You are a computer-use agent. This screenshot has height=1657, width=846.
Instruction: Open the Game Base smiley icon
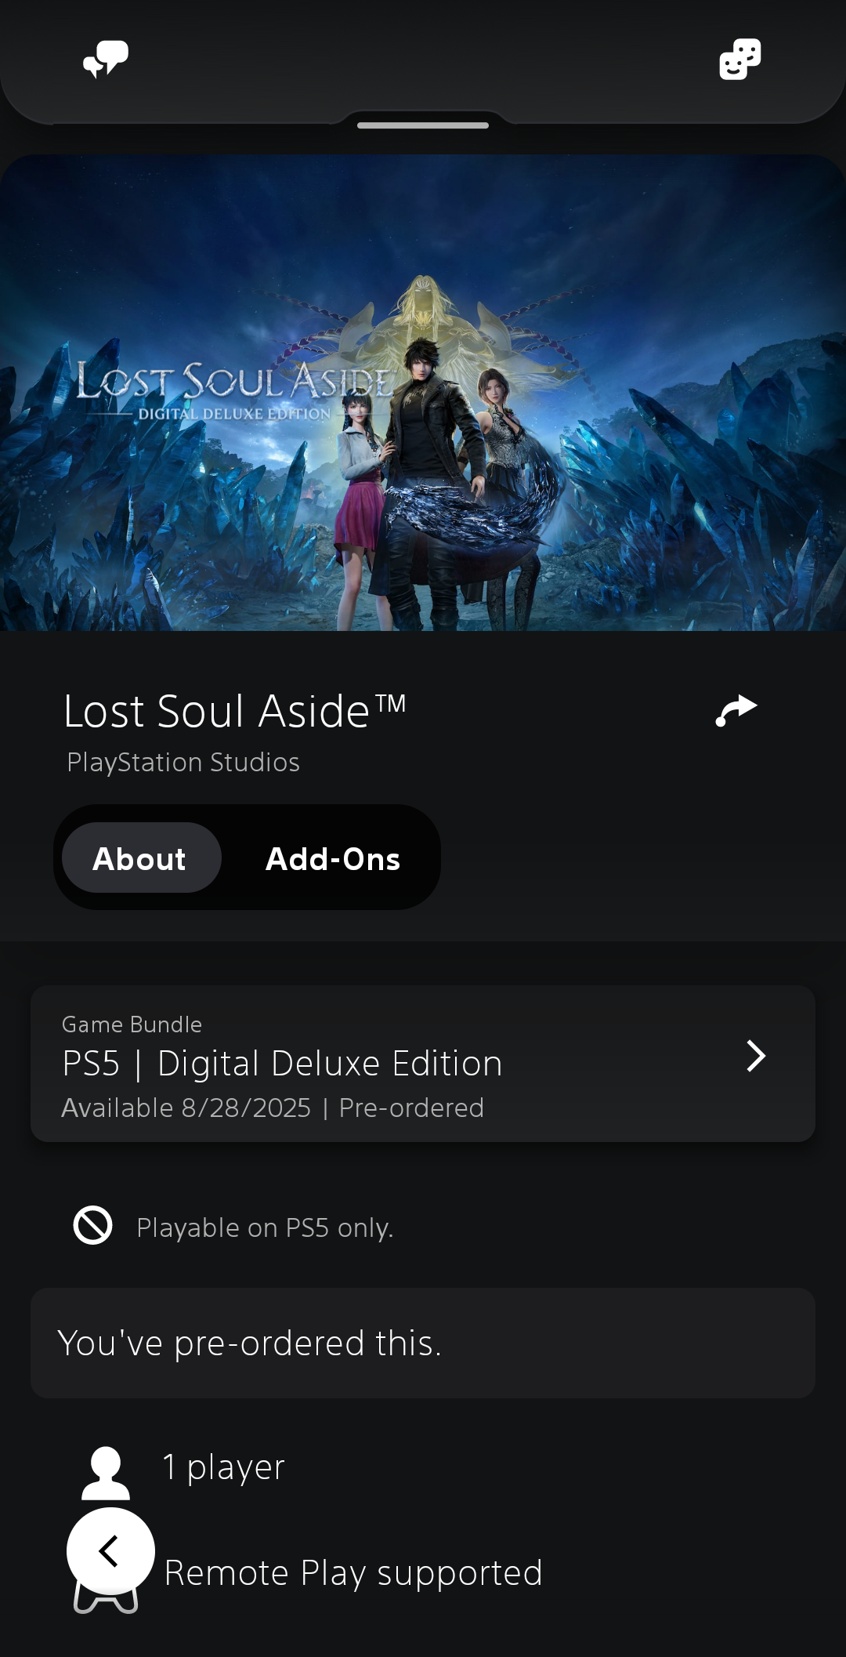740,60
